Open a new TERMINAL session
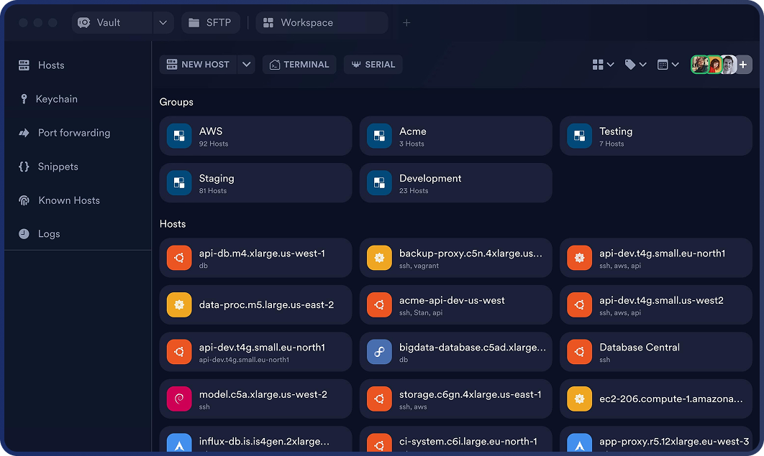The height and width of the screenshot is (456, 764). click(x=299, y=64)
